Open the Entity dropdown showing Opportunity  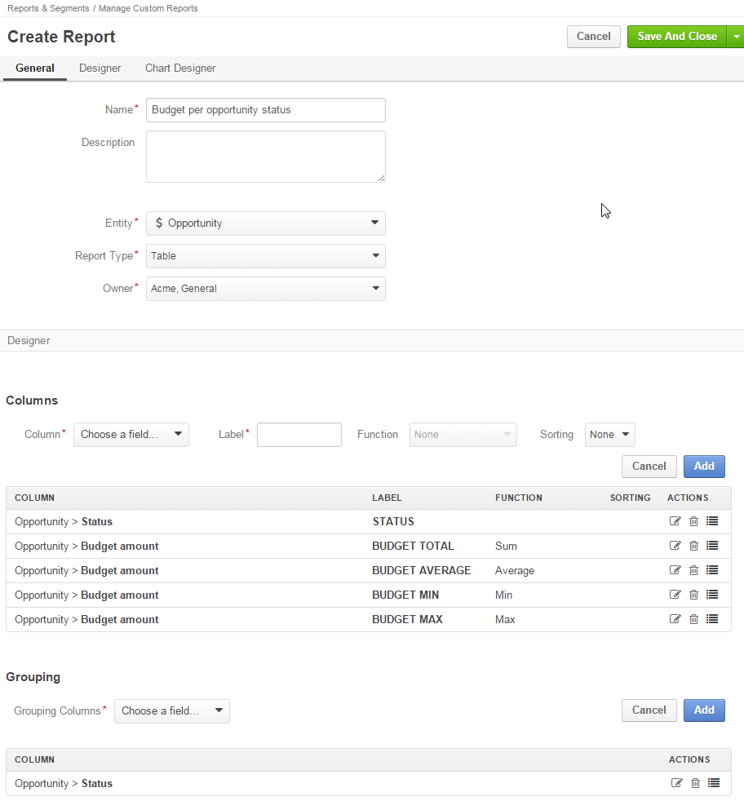pos(266,224)
